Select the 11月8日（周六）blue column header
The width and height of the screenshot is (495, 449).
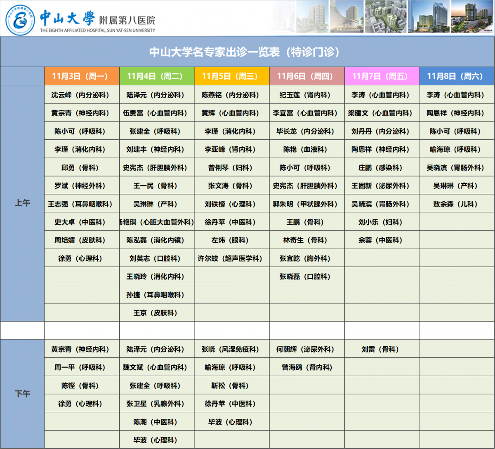click(x=456, y=76)
